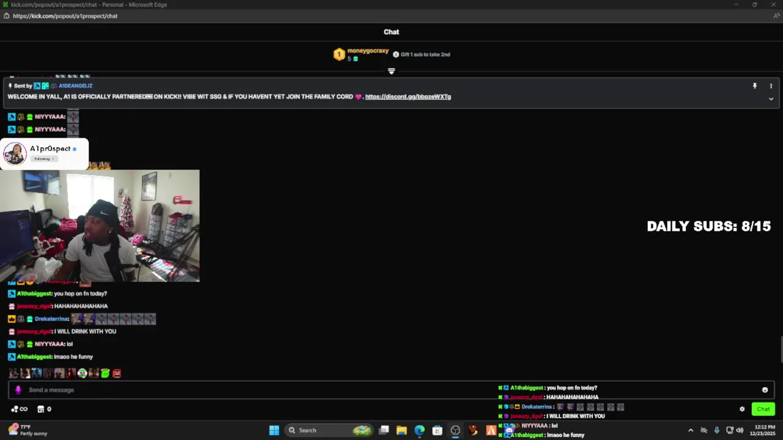783x440 pixels.
Task: Open chat settings gear icon
Action: tap(742, 409)
